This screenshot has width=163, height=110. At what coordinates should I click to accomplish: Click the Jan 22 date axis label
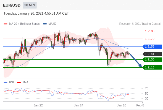click(38, 105)
